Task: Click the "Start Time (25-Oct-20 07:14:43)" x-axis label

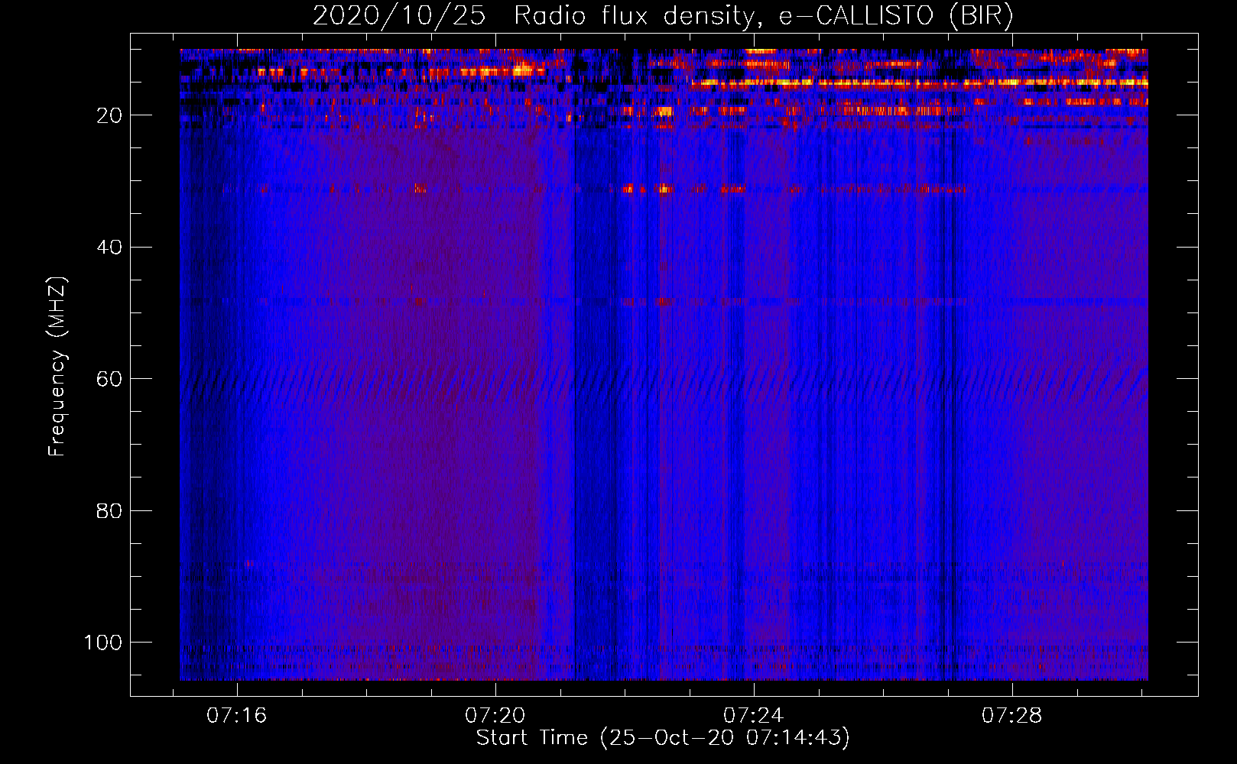Action: 663,738
